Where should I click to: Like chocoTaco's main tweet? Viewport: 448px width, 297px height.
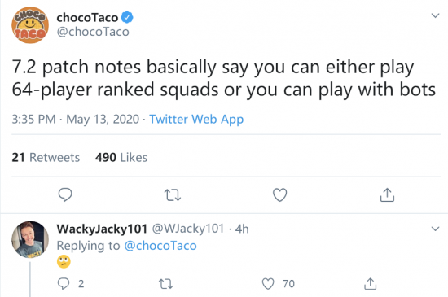pos(279,195)
